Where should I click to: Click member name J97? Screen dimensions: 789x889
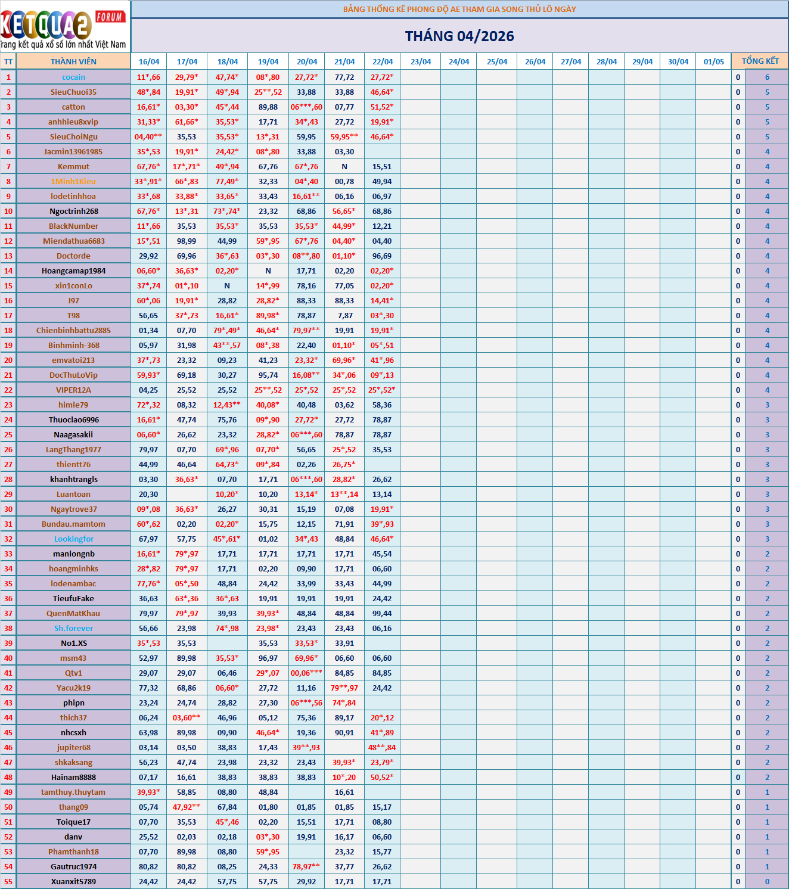73,300
